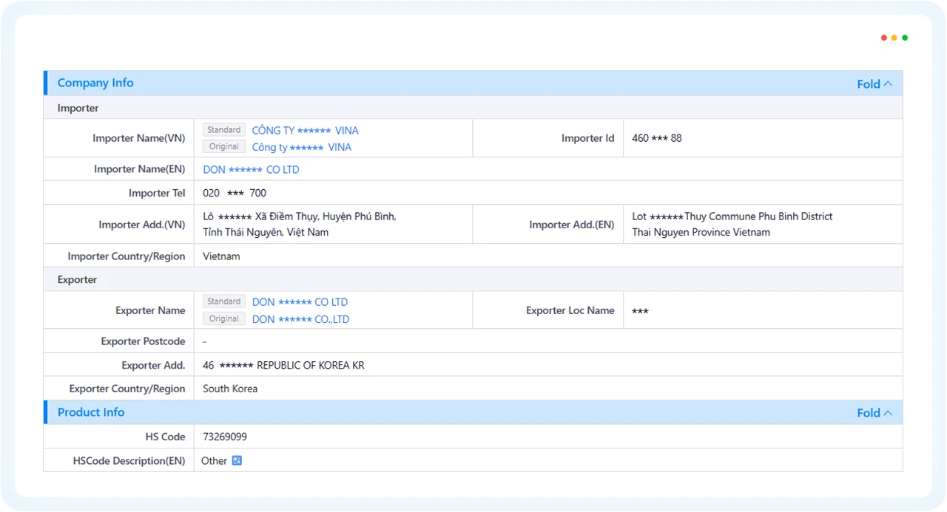
Task: Click the Original tag in Exporter Name row
Action: [x=223, y=318]
